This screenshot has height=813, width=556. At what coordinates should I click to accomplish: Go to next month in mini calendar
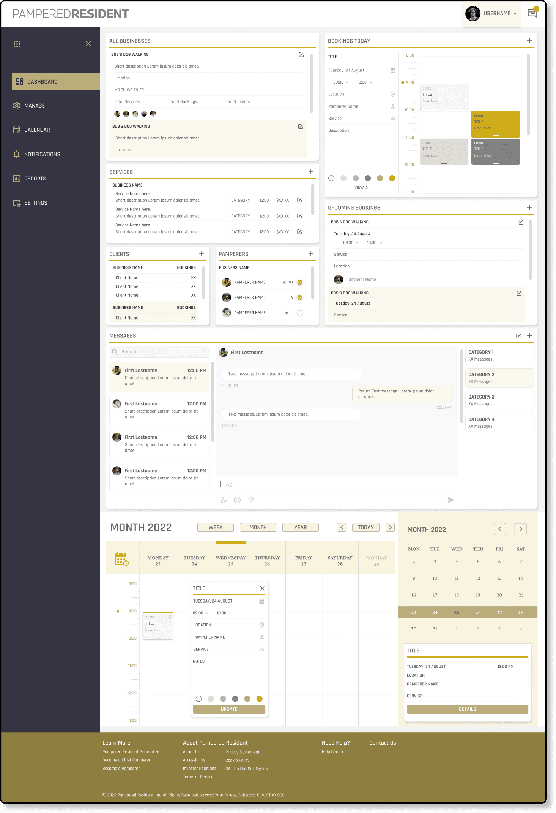click(521, 529)
